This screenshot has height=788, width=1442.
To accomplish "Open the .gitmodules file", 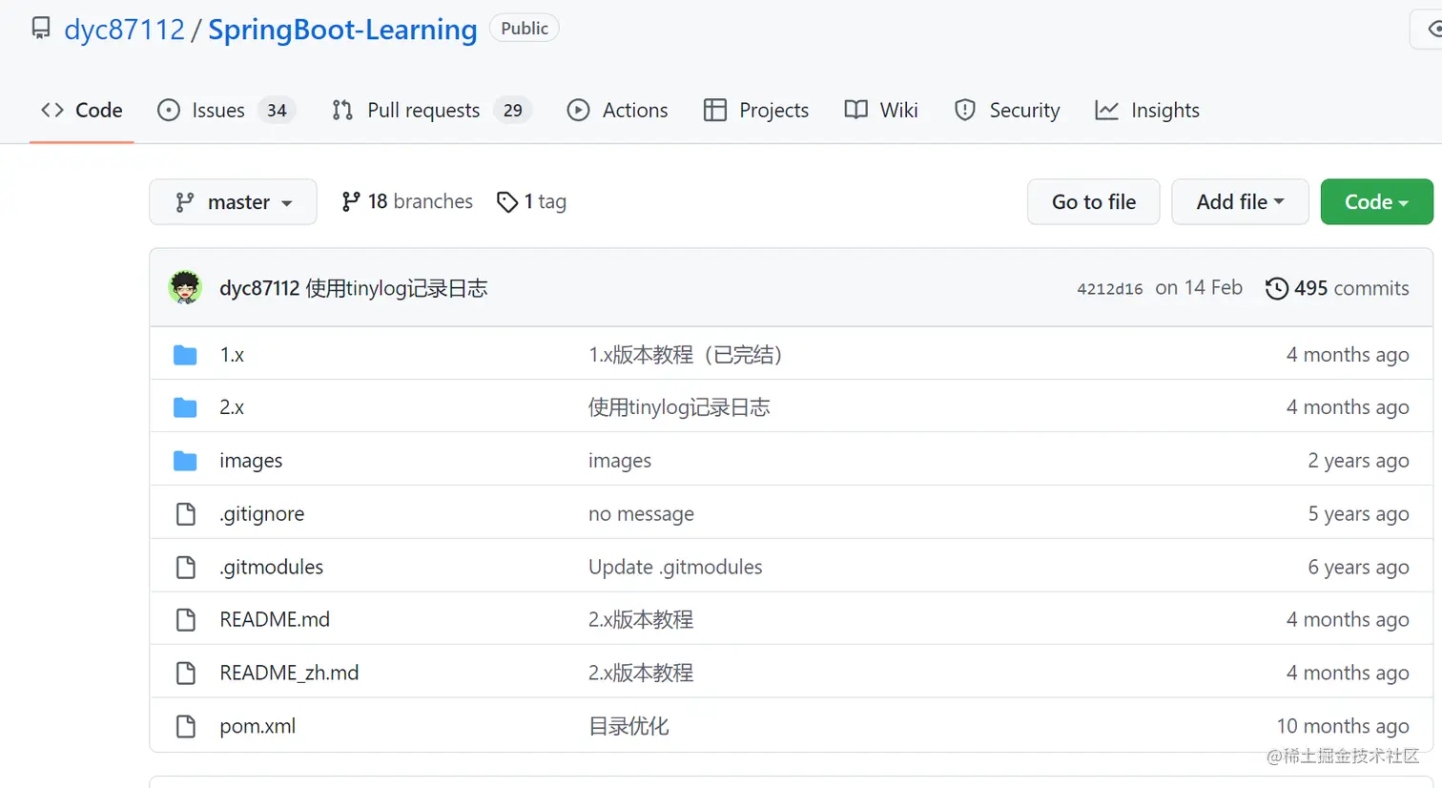I will [272, 567].
